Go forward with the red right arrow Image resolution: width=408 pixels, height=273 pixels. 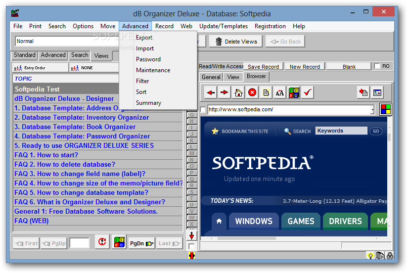pyautogui.click(x=225, y=92)
